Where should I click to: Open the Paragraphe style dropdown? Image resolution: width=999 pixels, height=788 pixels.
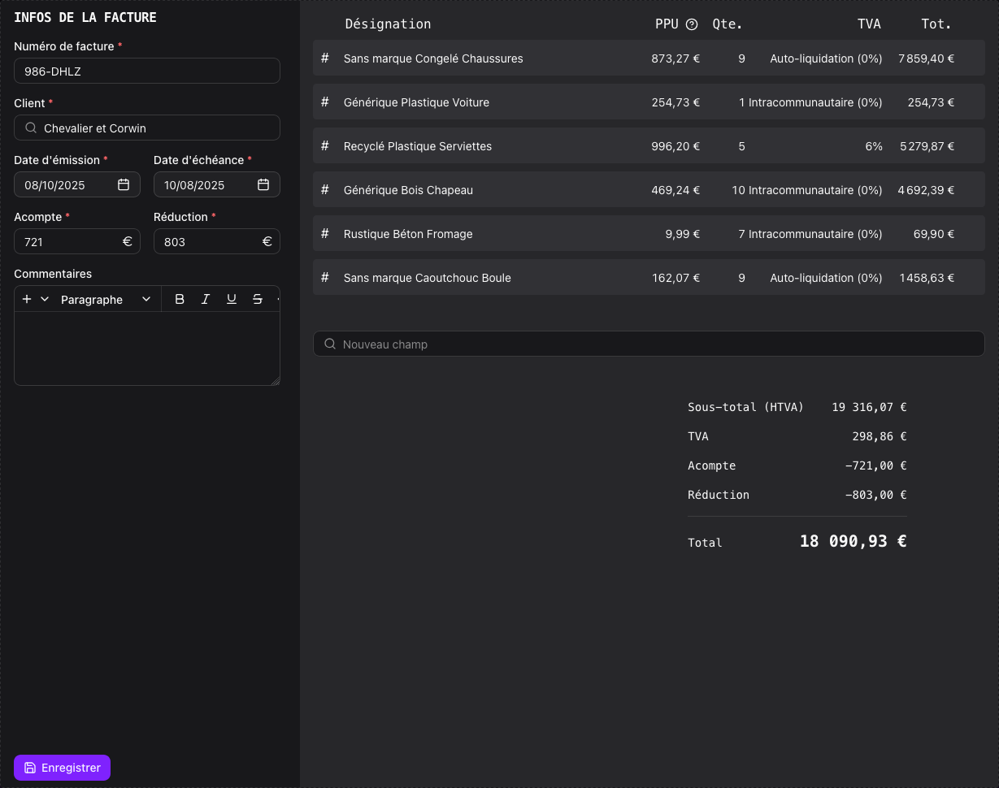point(106,299)
